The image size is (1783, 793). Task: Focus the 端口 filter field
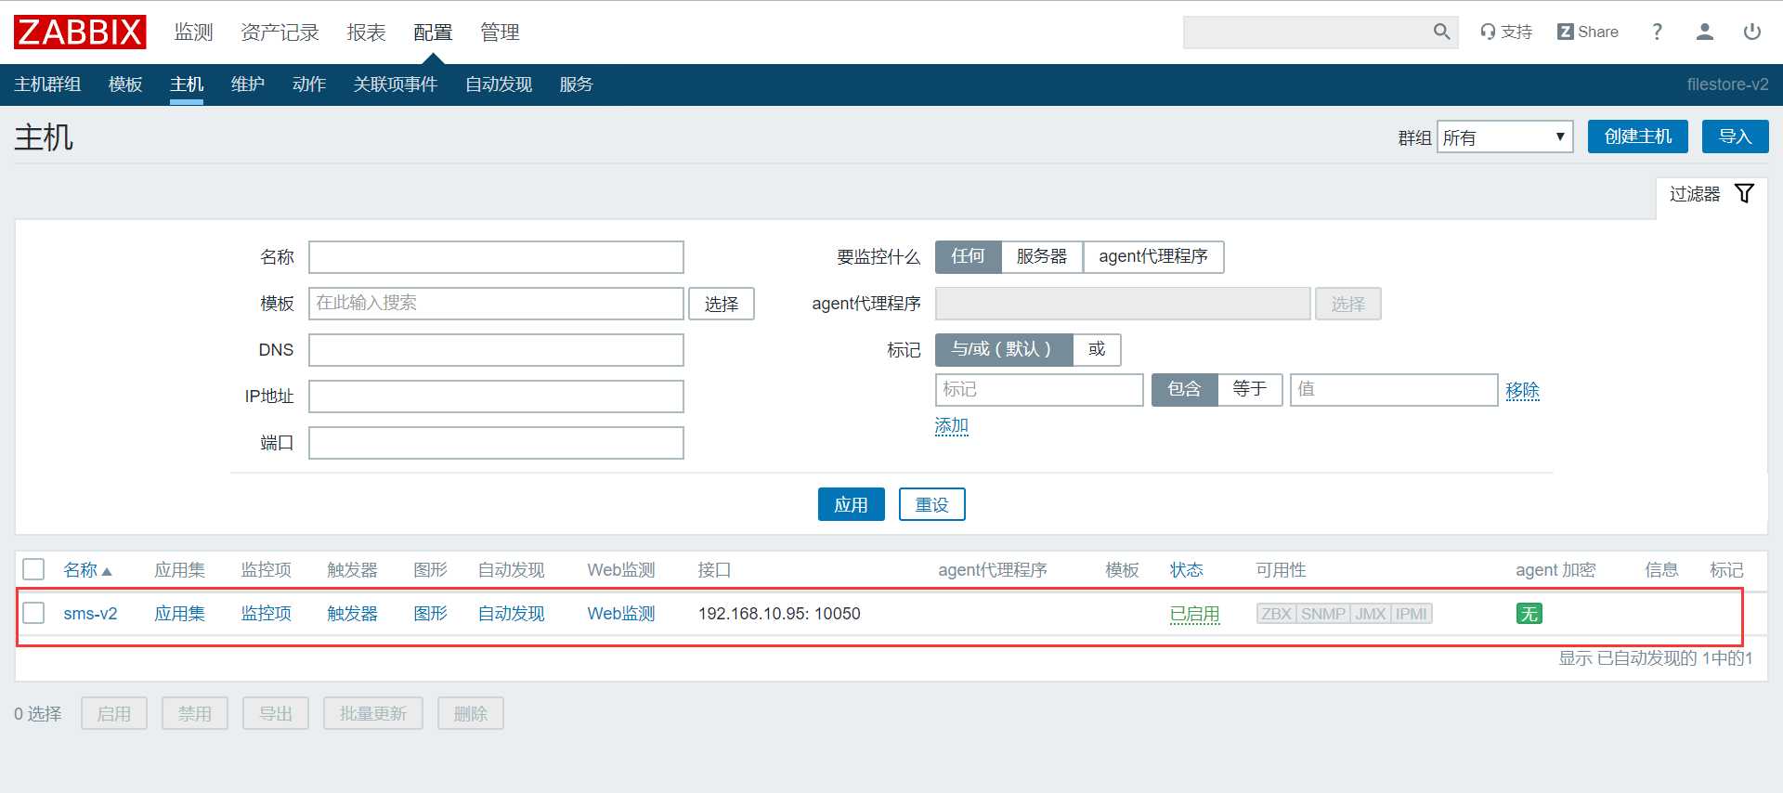pyautogui.click(x=496, y=443)
